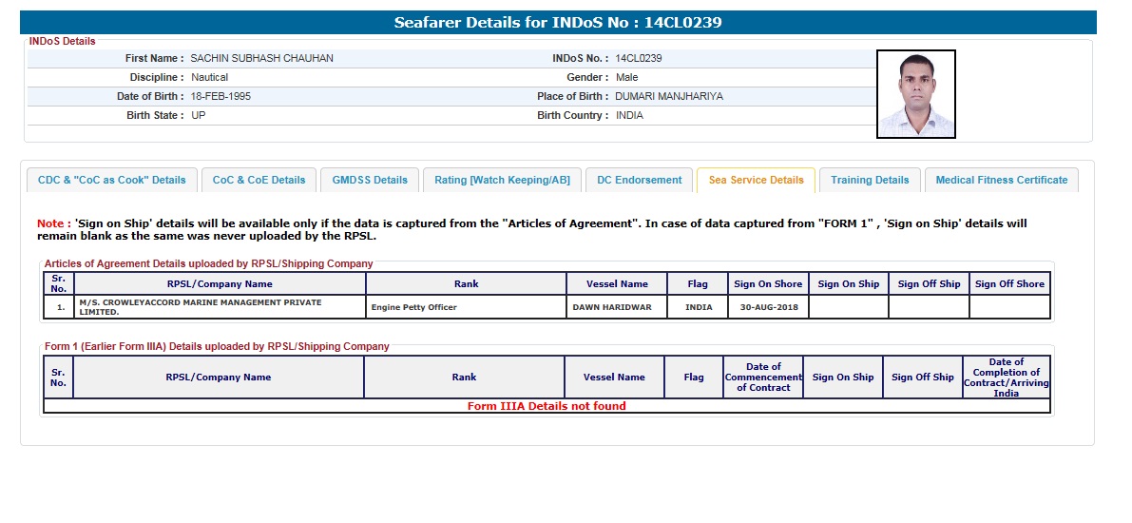Open the GMDSS Details tab

(x=370, y=180)
